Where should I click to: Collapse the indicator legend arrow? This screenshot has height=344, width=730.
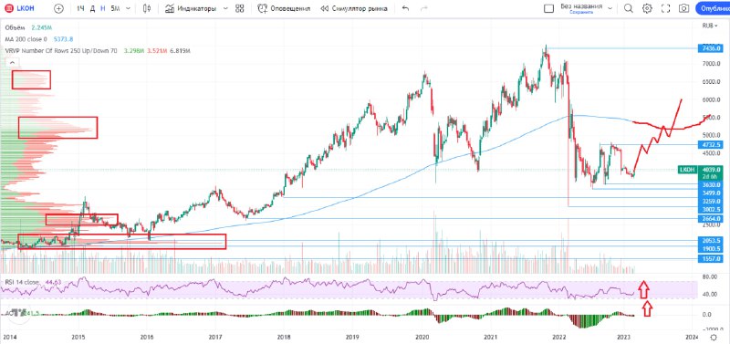13,62
